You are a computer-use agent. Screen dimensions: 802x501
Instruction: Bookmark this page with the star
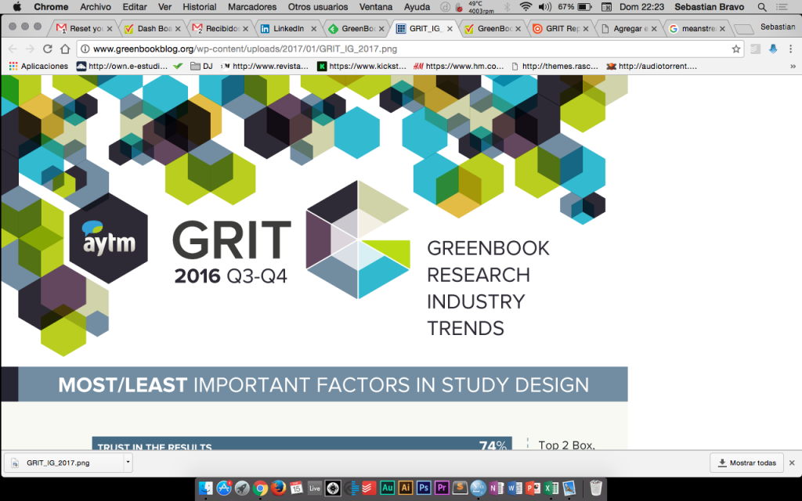736,49
